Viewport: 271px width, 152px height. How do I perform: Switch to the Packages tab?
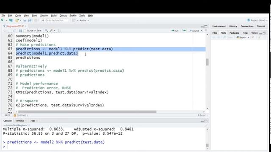[234, 33]
